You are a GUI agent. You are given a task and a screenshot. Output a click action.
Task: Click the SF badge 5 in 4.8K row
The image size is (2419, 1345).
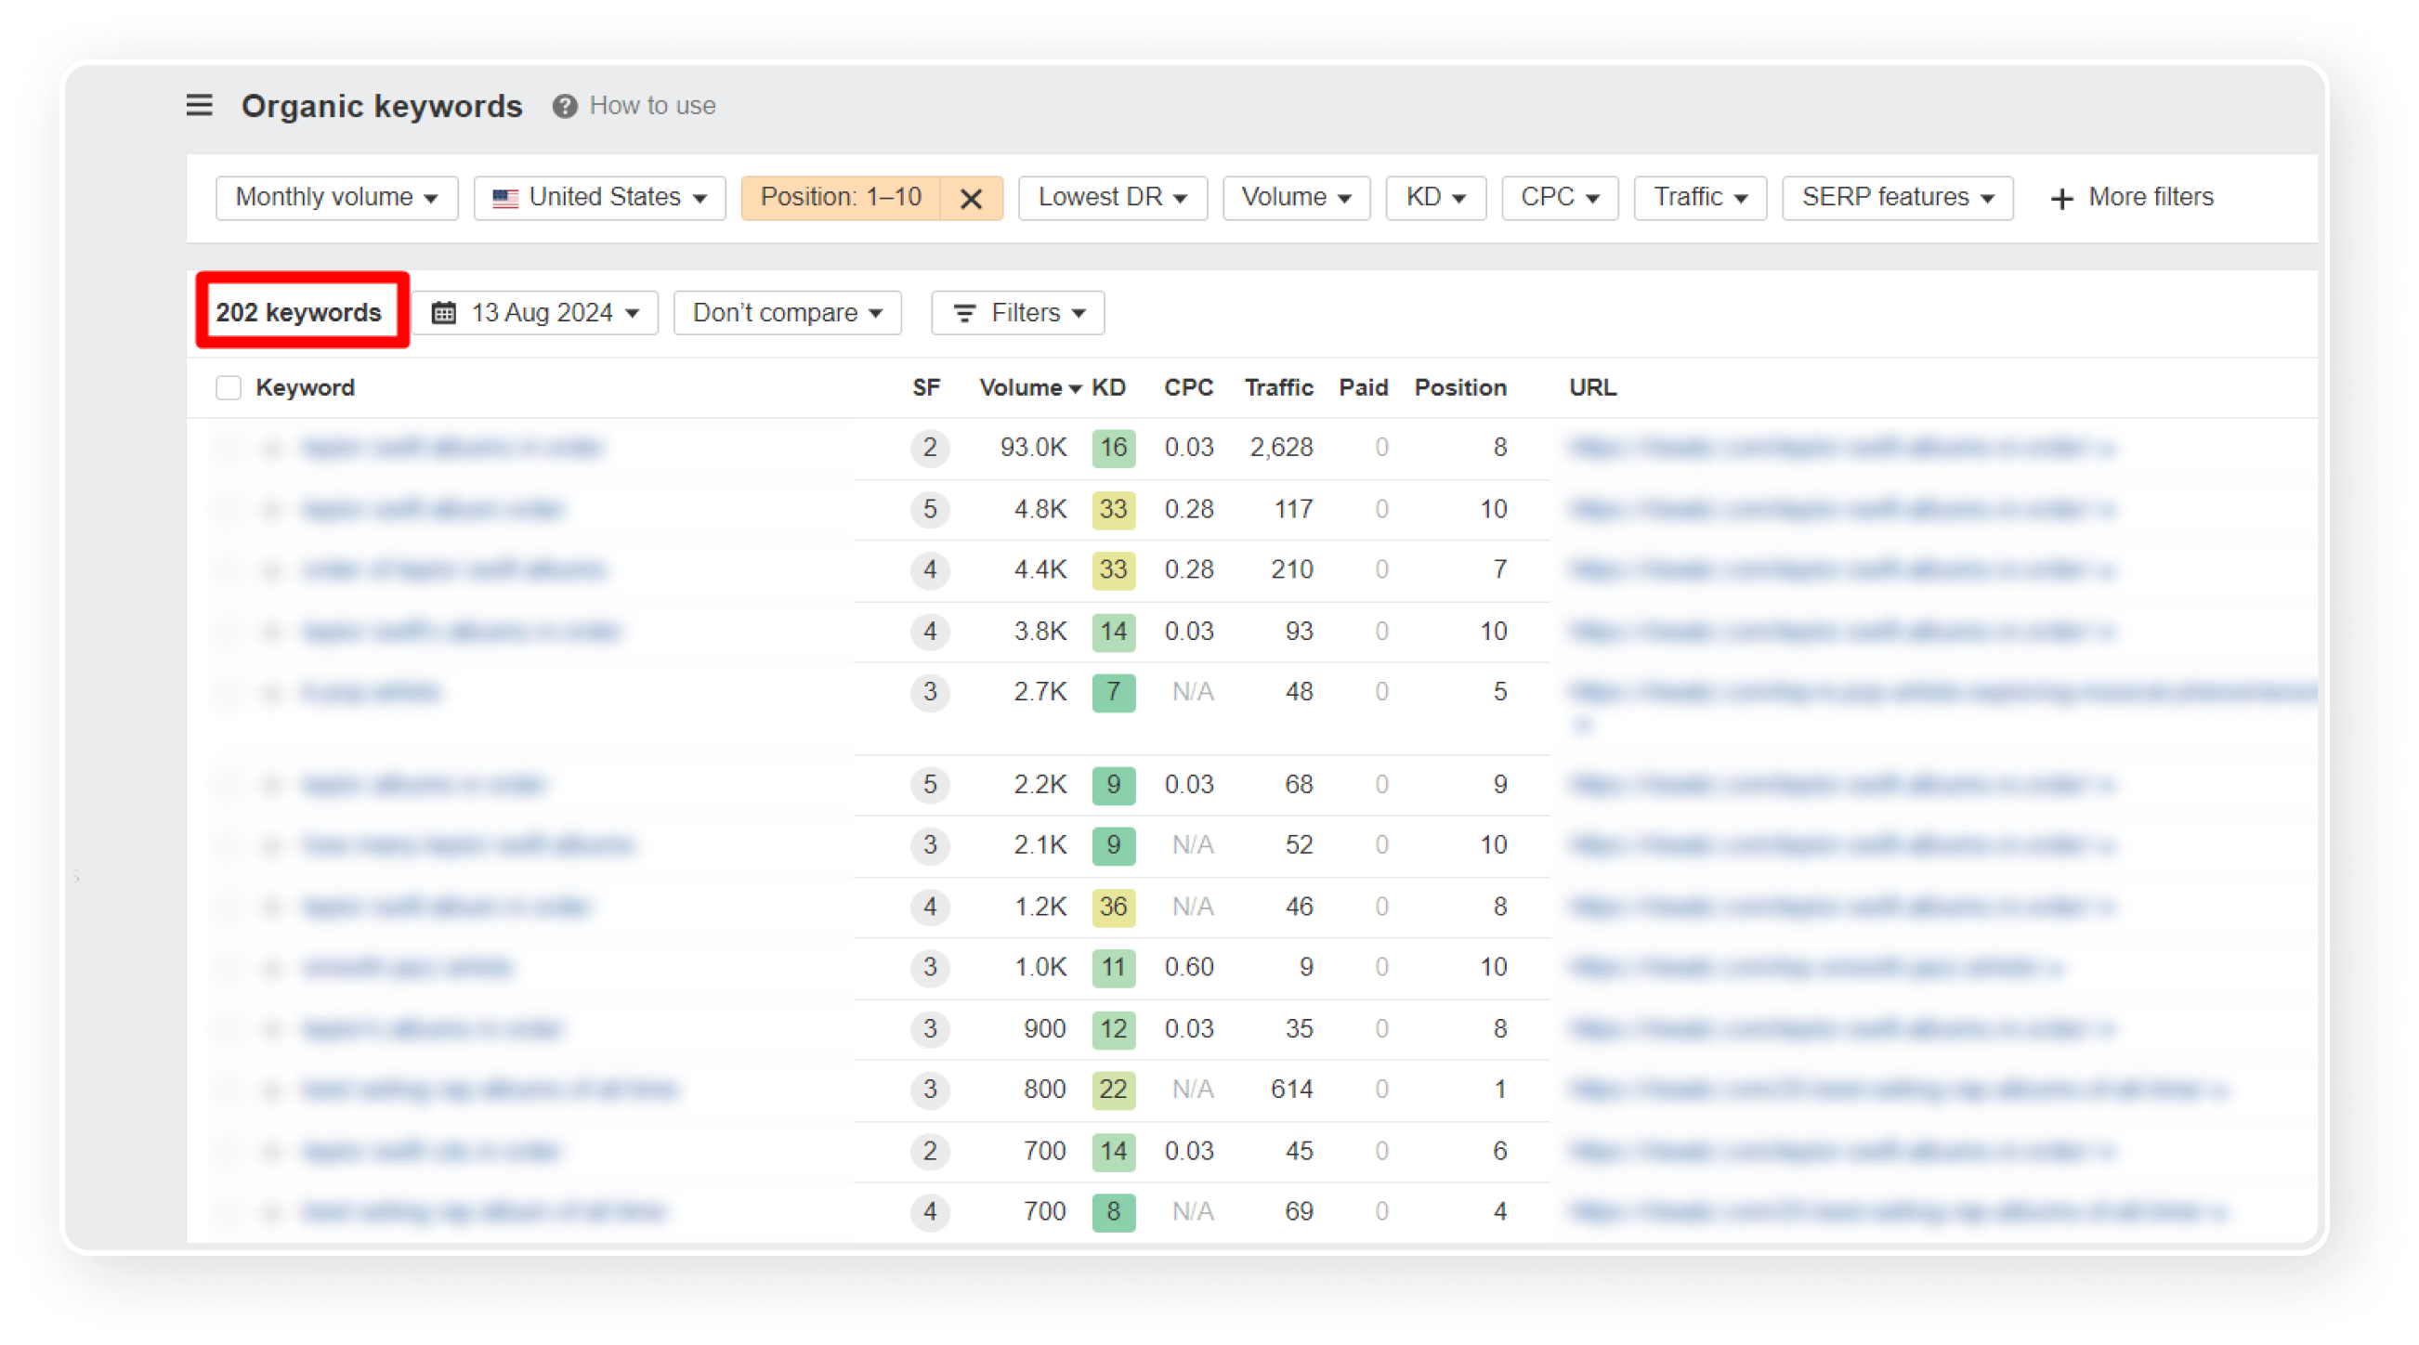pyautogui.click(x=930, y=509)
